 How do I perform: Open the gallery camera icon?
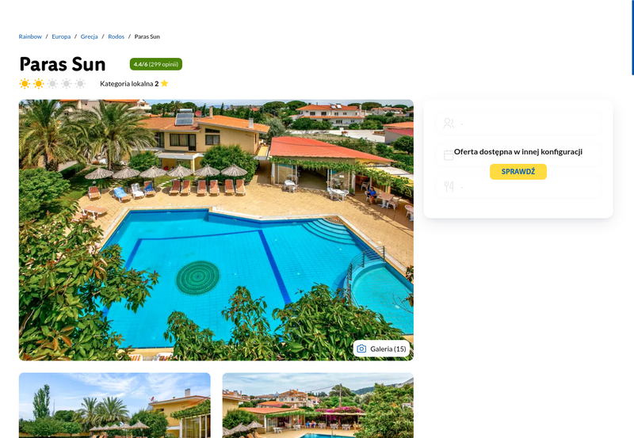coord(361,348)
